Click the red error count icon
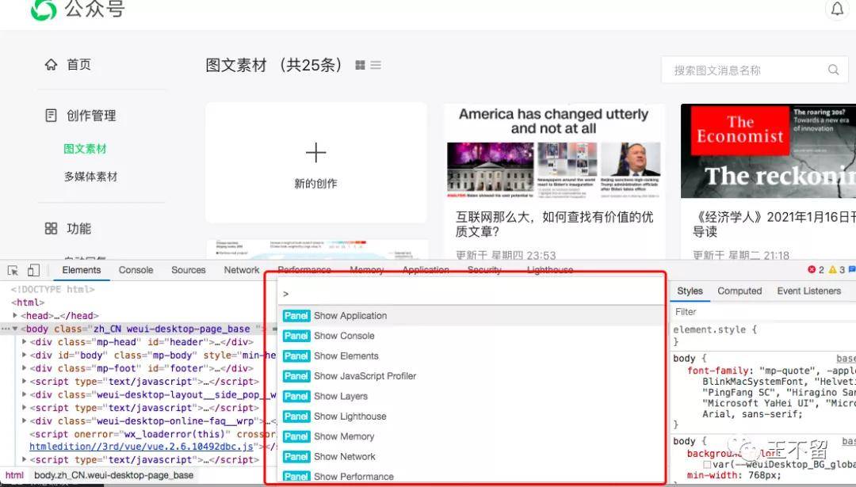 [812, 269]
